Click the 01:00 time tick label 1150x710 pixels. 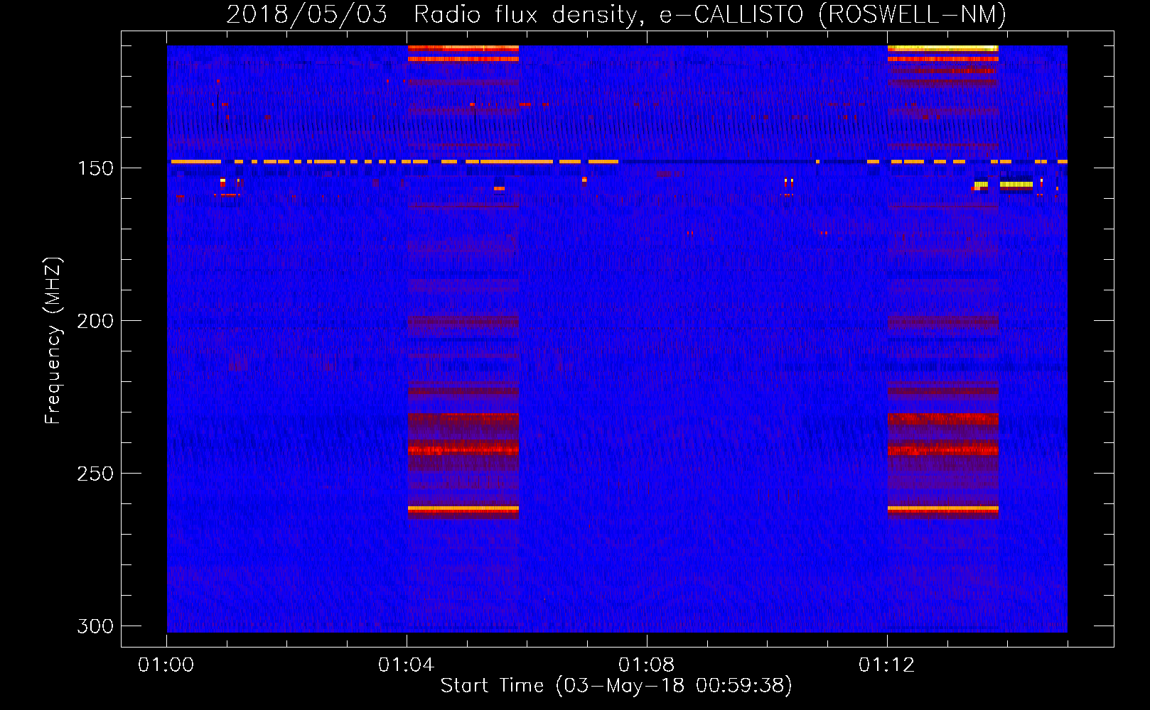(166, 665)
